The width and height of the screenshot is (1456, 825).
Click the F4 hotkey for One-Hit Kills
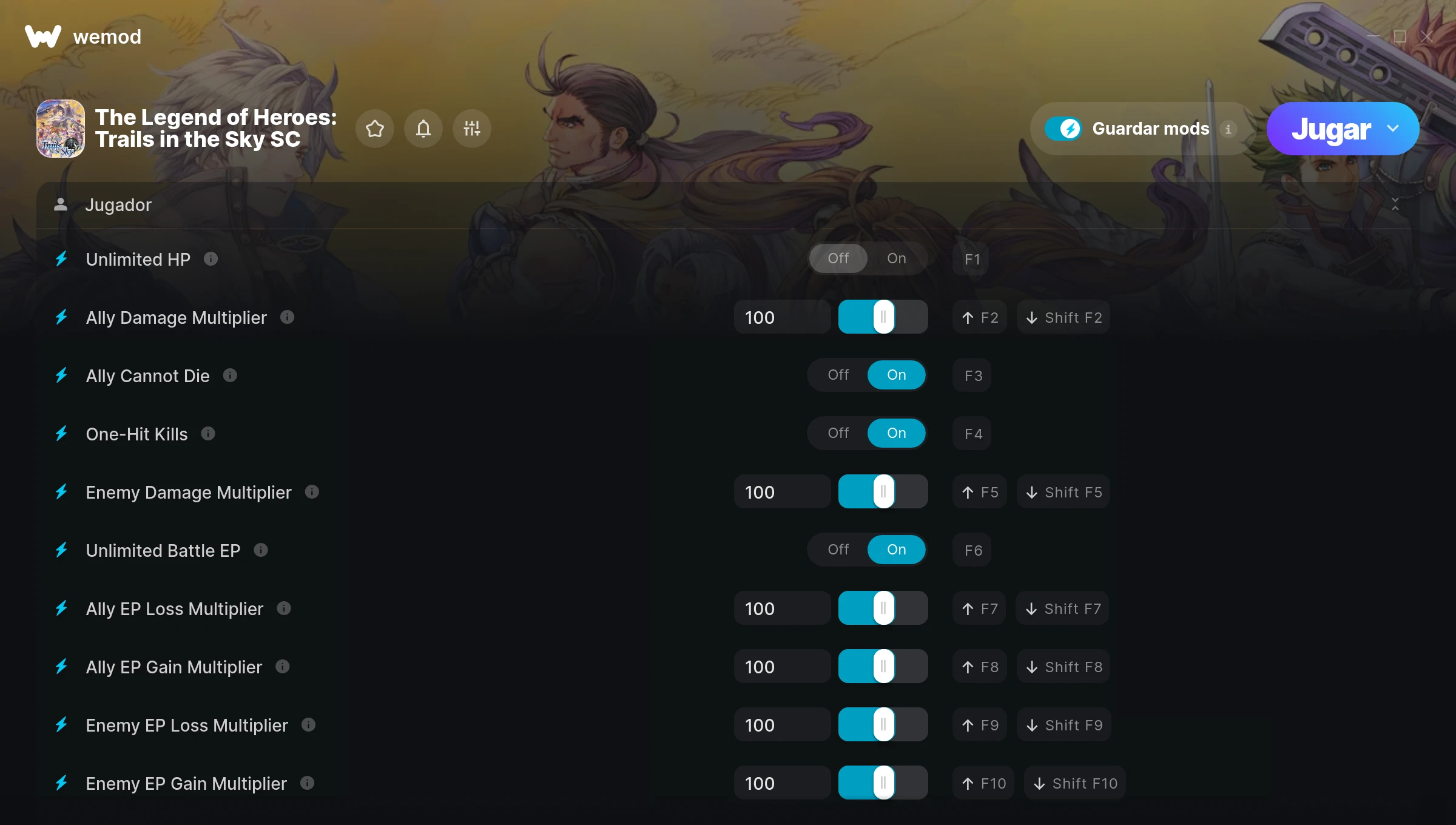point(972,434)
